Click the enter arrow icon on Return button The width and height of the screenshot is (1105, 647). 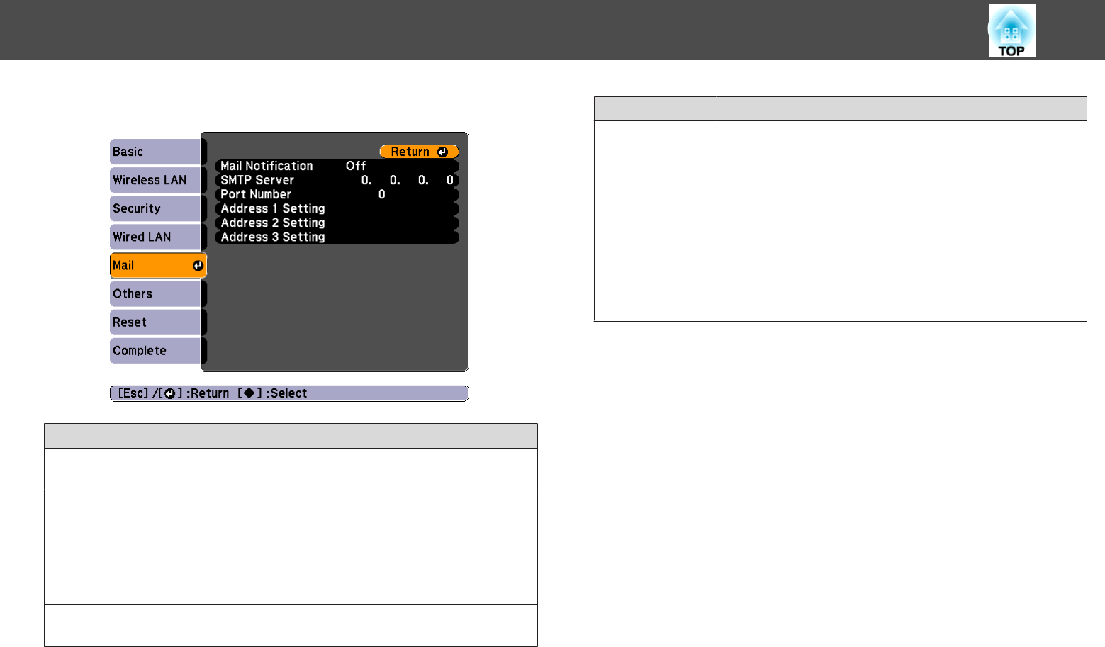[442, 152]
